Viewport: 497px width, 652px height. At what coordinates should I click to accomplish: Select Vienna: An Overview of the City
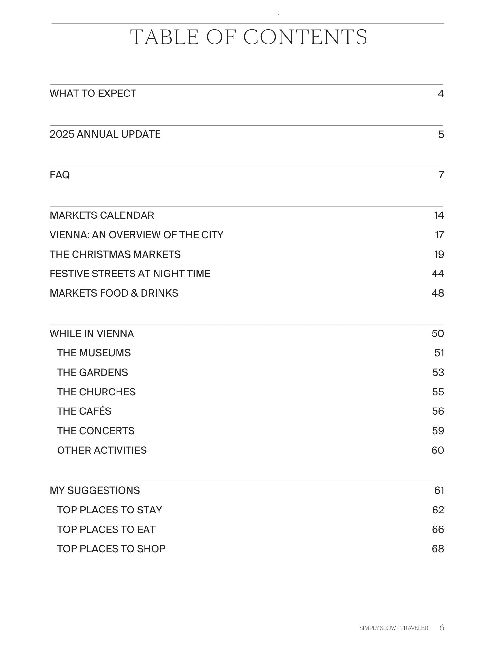pos(136,235)
